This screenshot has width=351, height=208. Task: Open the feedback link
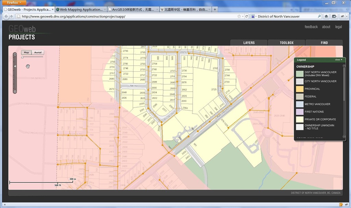(x=311, y=27)
